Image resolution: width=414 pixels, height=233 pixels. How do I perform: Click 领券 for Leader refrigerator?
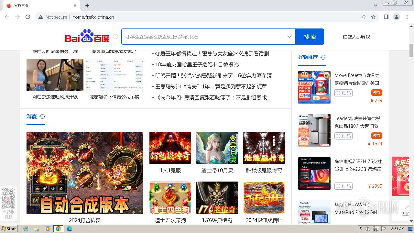coord(377,136)
